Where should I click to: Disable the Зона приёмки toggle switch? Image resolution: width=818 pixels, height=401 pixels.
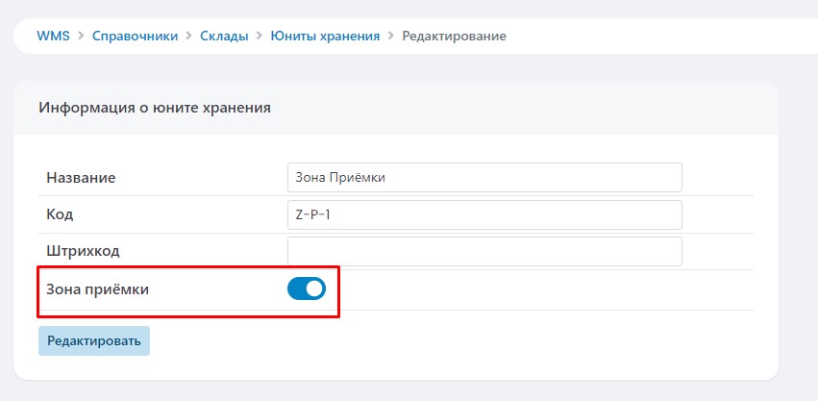[x=307, y=288]
